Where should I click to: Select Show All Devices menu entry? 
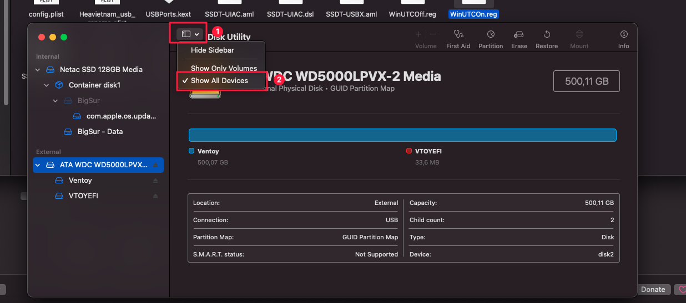(x=220, y=80)
